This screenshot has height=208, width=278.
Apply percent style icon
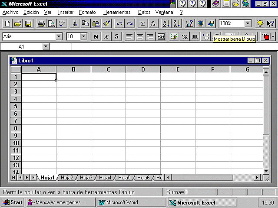[185, 36]
